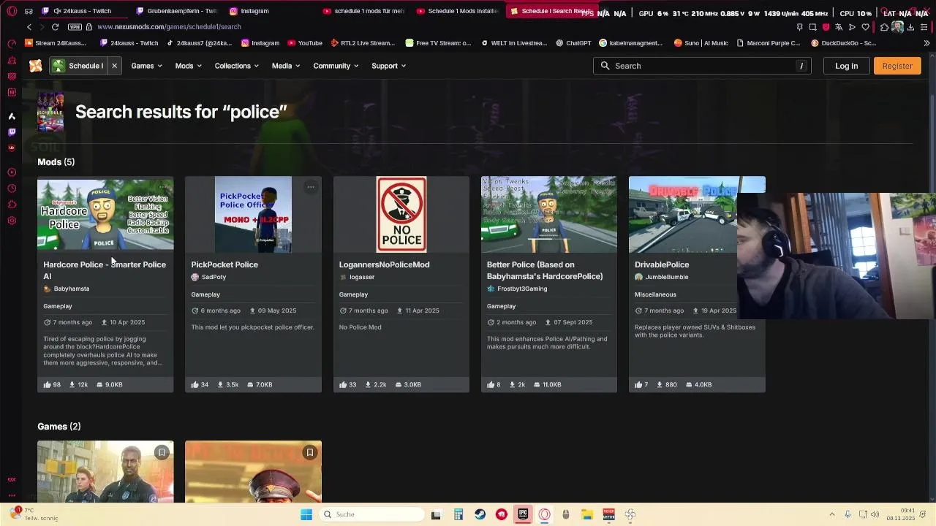Click the Nexus Mods logo
The width and height of the screenshot is (936, 526).
(36, 66)
